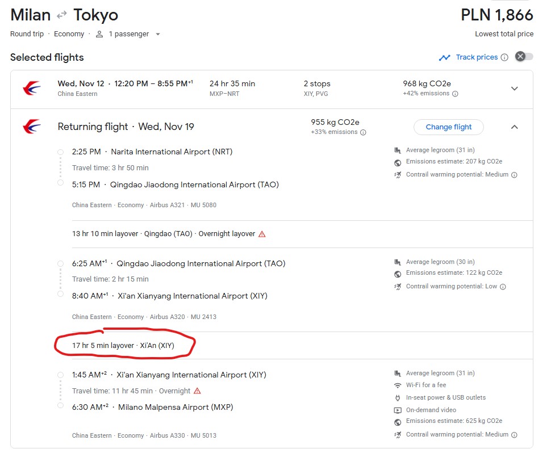Viewport: 551px width, 453px height.
Task: Click the On-demand video icon
Action: 398,410
